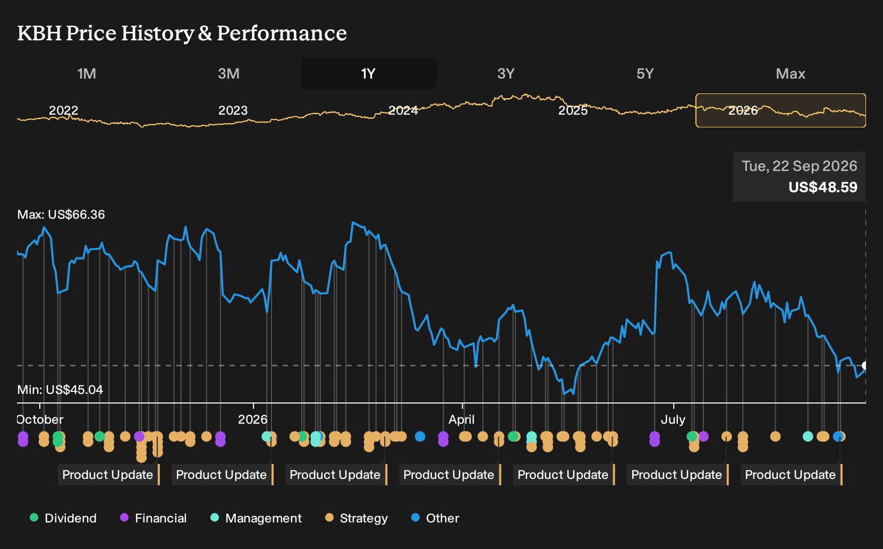The height and width of the screenshot is (549, 883).
Task: Click the active 1Y range tab
Action: 368,73
